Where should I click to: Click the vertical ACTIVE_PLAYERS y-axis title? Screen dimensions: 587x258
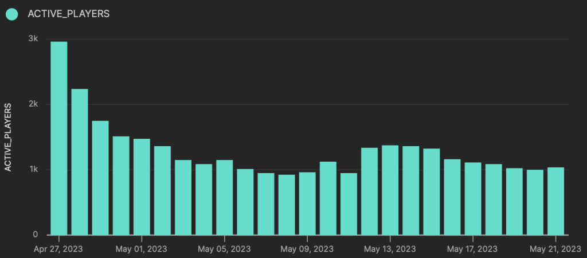pos(8,138)
